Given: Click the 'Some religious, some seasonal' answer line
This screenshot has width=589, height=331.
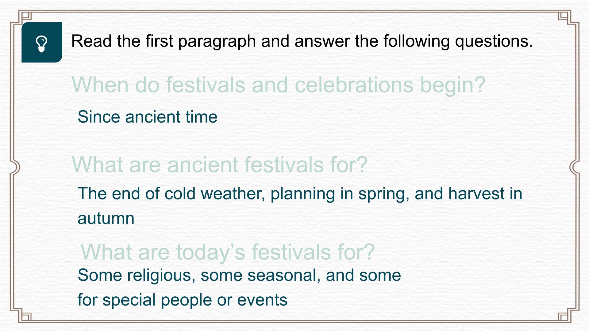Looking at the screenshot, I should point(239,275).
